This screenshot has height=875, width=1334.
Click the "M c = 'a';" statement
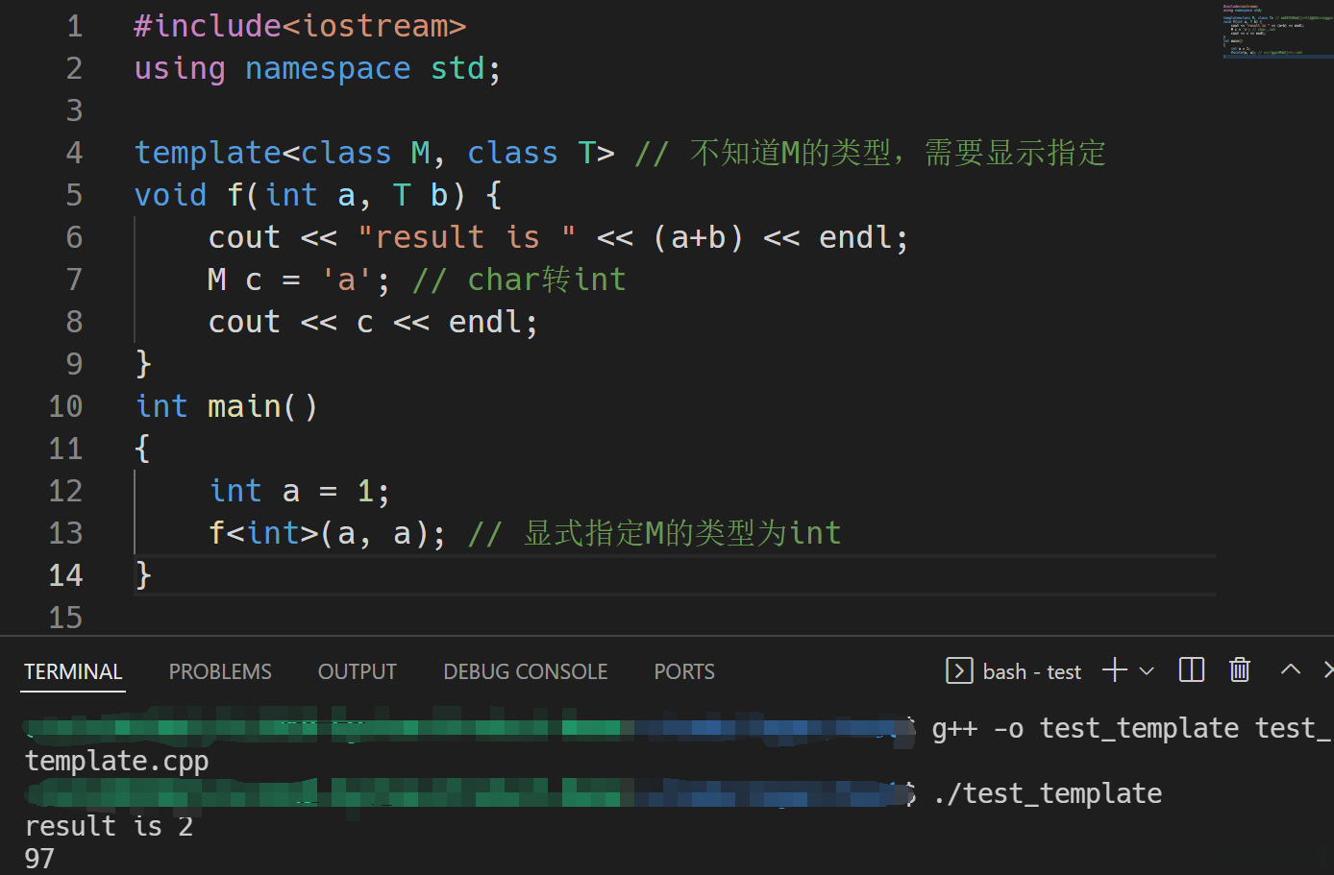[299, 280]
